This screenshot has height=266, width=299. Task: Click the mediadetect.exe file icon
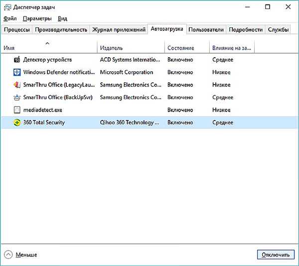(x=17, y=110)
